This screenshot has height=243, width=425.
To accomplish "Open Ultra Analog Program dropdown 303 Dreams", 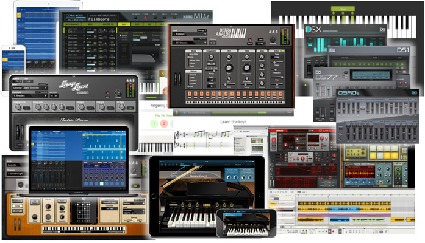I will click(190, 43).
